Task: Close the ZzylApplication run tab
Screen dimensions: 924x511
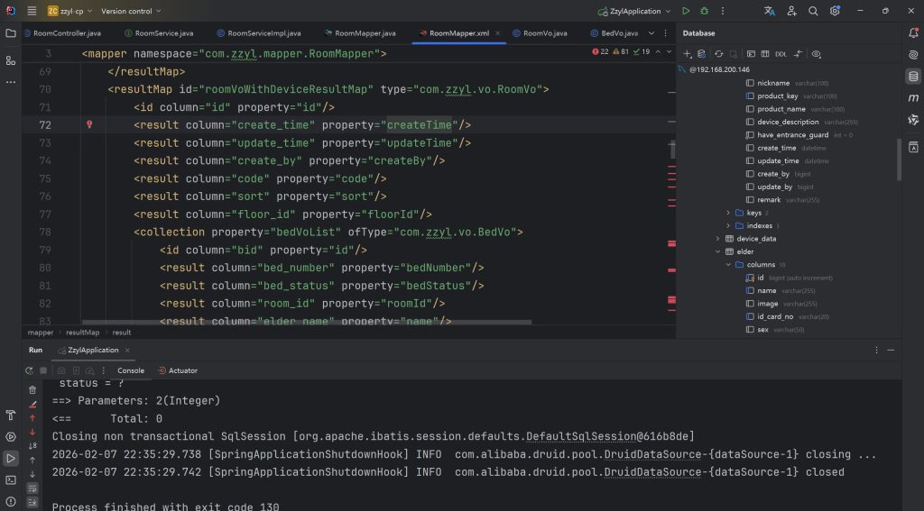Action: 126,351
